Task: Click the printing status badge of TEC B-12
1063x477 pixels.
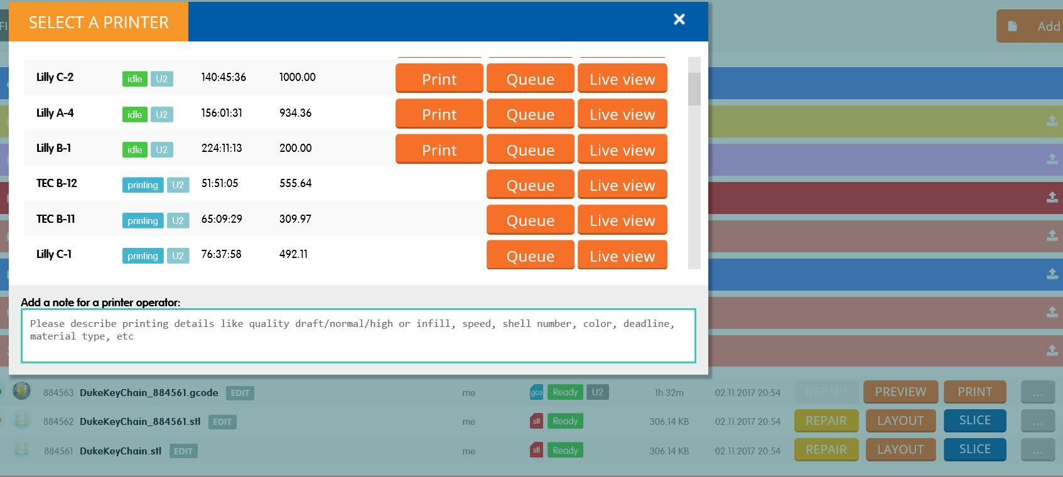Action: pyautogui.click(x=143, y=185)
